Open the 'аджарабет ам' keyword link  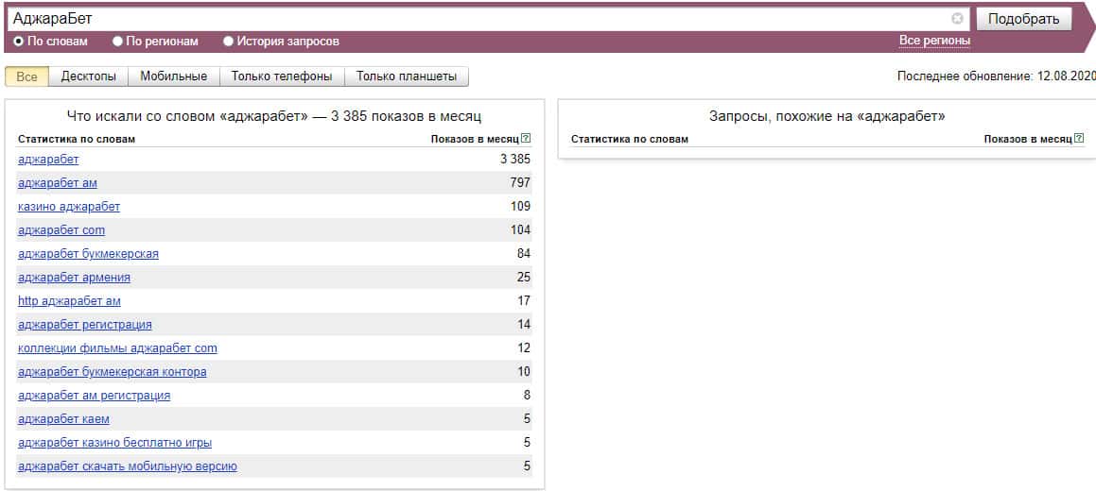pyautogui.click(x=58, y=183)
